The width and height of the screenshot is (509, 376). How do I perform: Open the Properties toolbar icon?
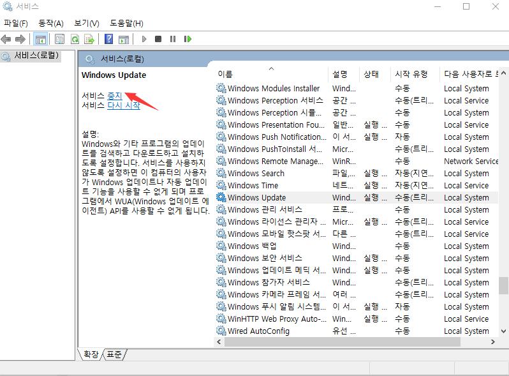(x=59, y=39)
